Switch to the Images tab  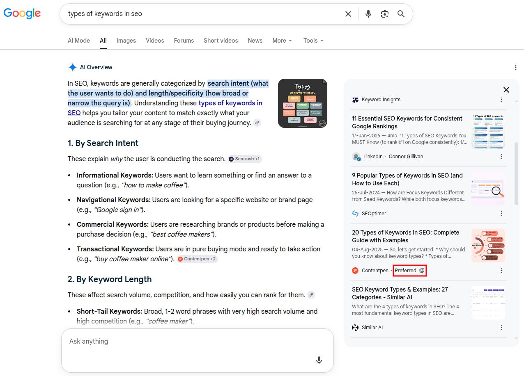[x=126, y=41]
